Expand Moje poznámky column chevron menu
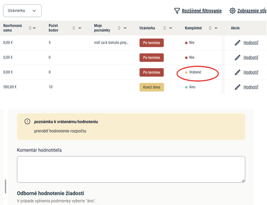Screen dimensions: 267x205 (x=125, y=28)
